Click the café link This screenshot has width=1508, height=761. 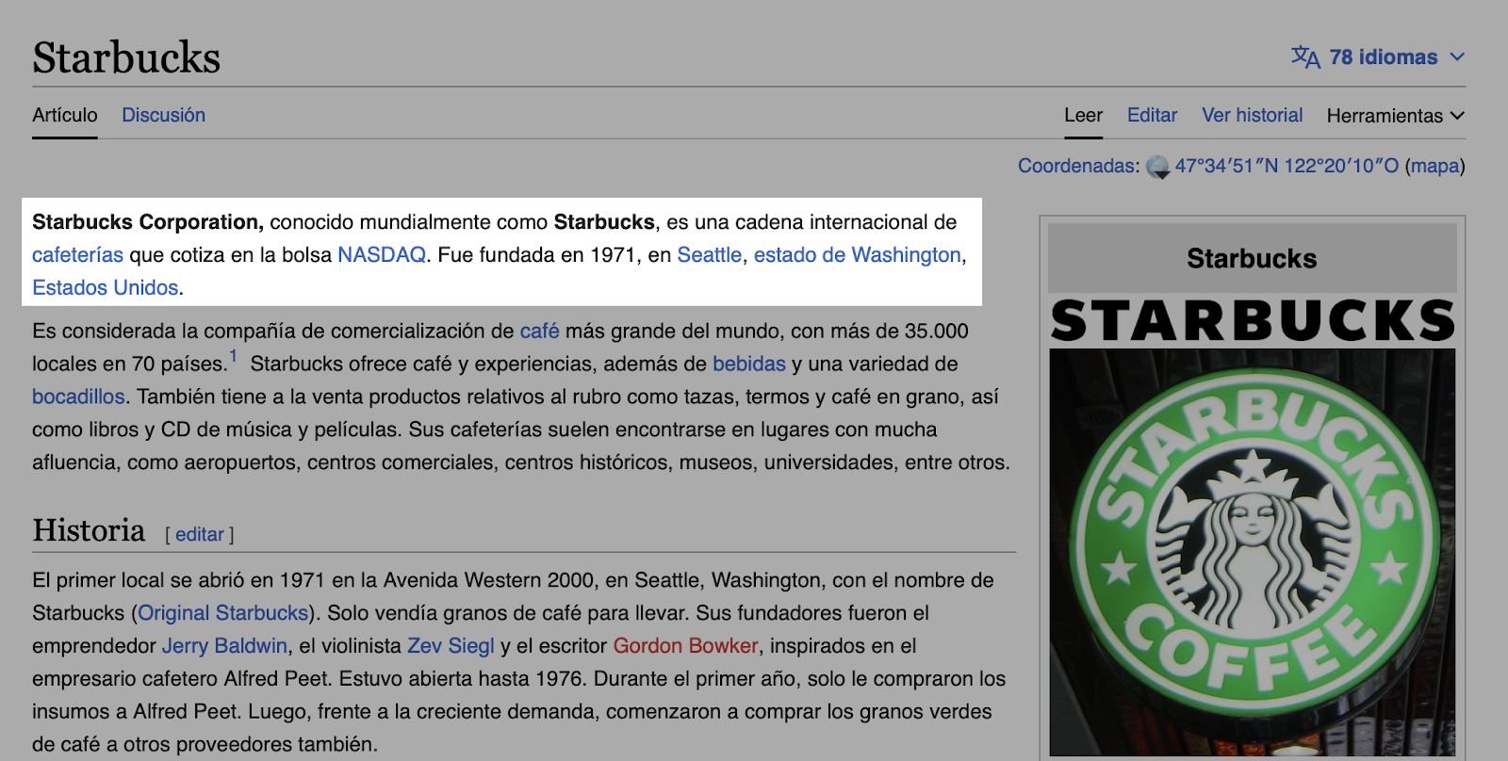point(540,332)
